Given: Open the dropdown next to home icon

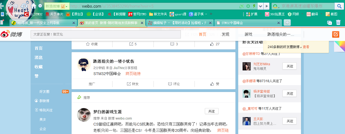Looking at the screenshot, I should point(40,6).
